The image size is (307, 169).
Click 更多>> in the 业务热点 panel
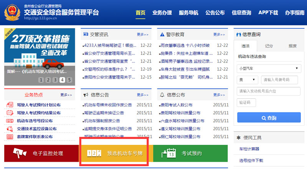coord(66,95)
